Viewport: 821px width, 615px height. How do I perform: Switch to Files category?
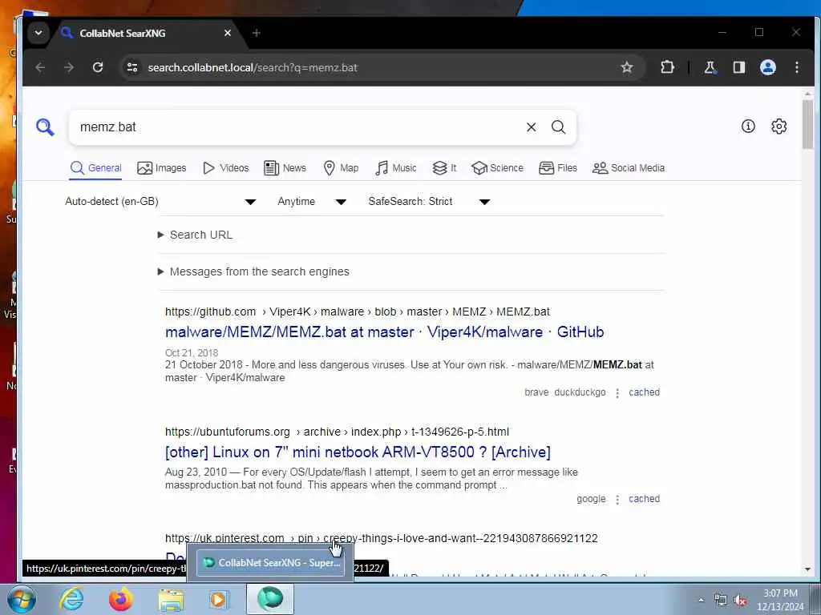pos(558,168)
